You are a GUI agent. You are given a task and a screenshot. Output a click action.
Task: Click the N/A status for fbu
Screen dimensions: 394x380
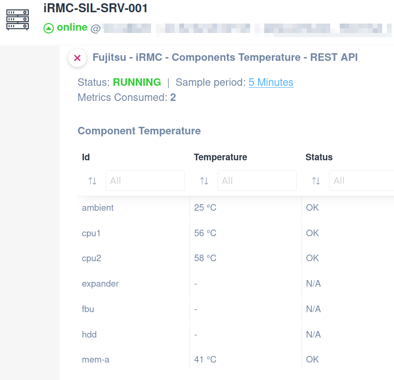(313, 309)
